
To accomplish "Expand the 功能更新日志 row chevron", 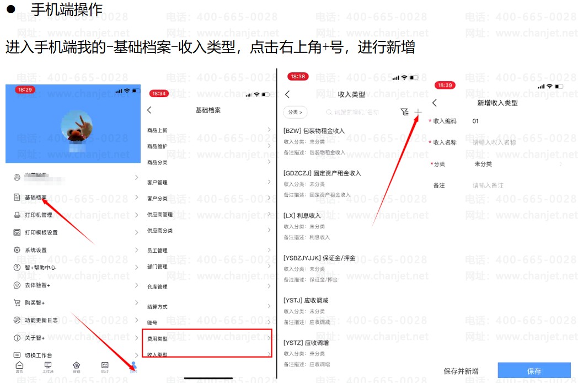I will tap(136, 320).
